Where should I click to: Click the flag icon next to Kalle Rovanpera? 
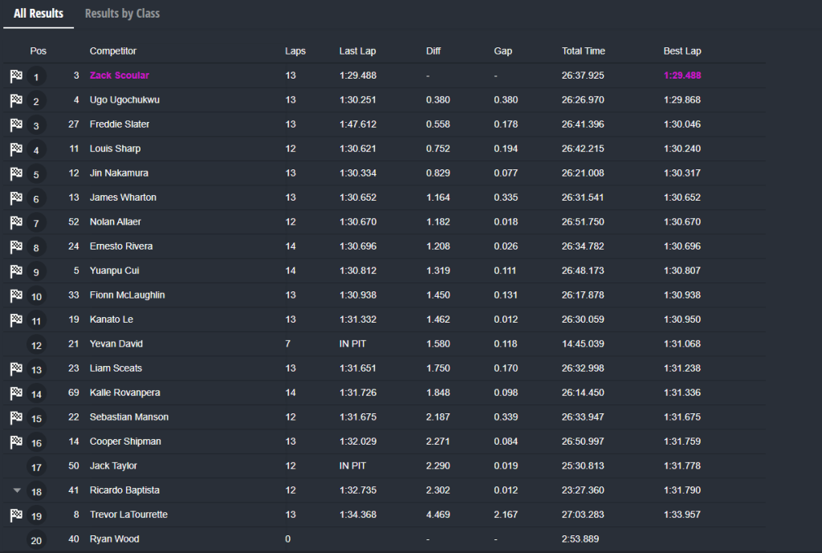16,393
